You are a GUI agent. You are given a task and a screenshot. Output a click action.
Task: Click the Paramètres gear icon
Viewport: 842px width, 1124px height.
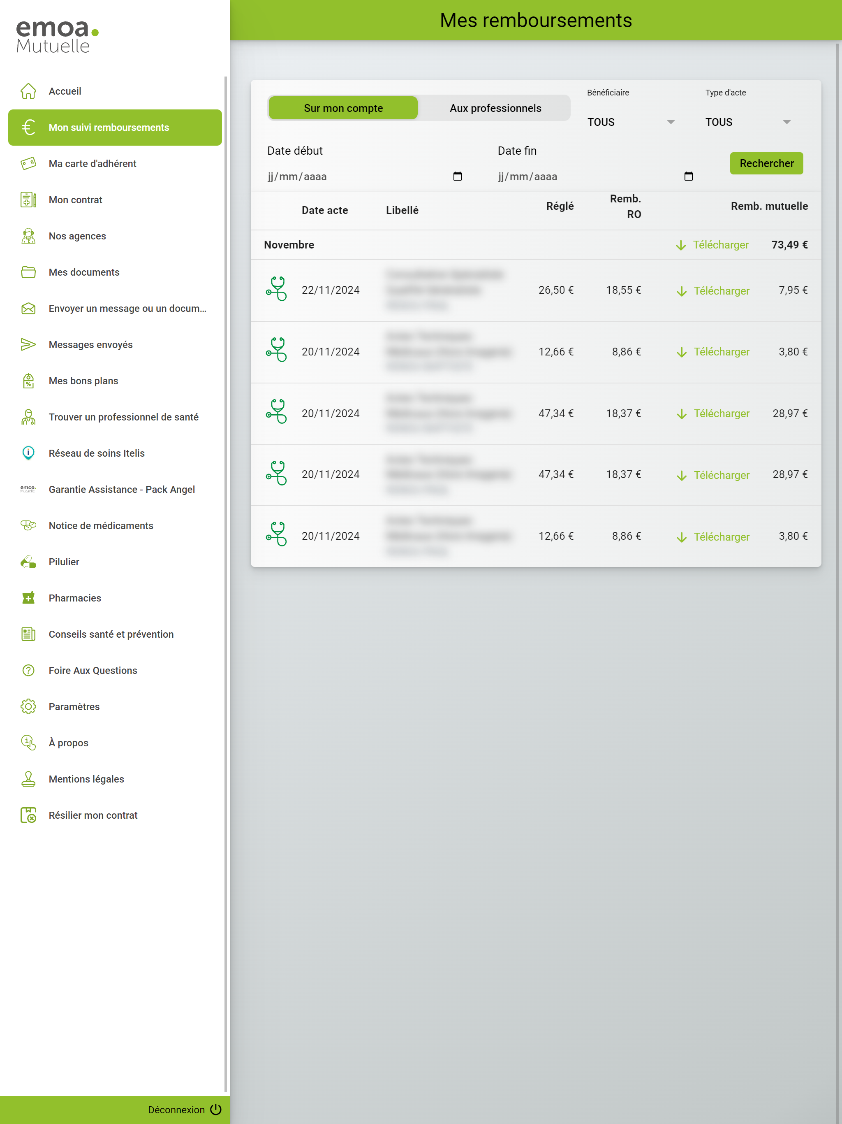coord(28,706)
